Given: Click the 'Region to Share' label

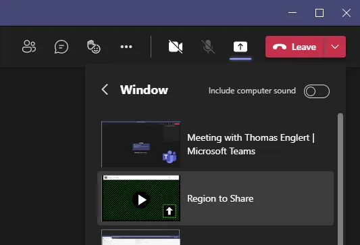Looking at the screenshot, I should pyautogui.click(x=220, y=198).
